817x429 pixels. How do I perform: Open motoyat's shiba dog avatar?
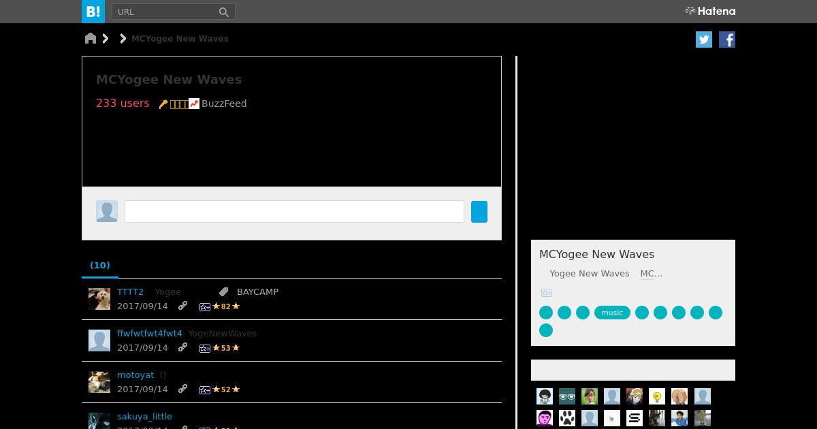tap(99, 382)
